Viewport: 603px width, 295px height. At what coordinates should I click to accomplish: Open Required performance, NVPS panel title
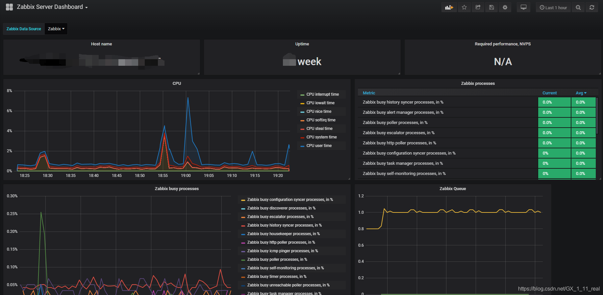pos(503,44)
